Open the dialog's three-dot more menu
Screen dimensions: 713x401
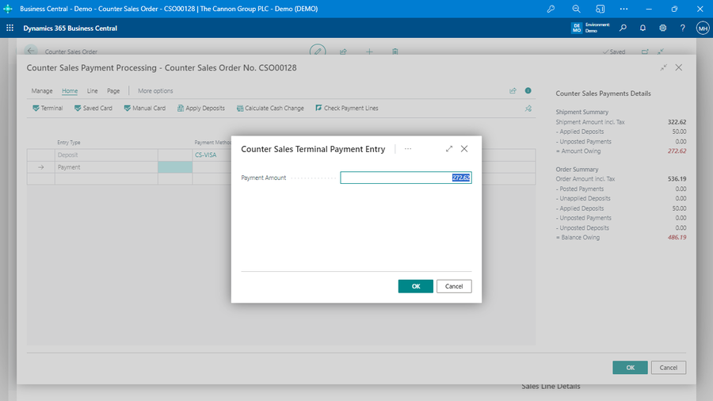click(408, 149)
